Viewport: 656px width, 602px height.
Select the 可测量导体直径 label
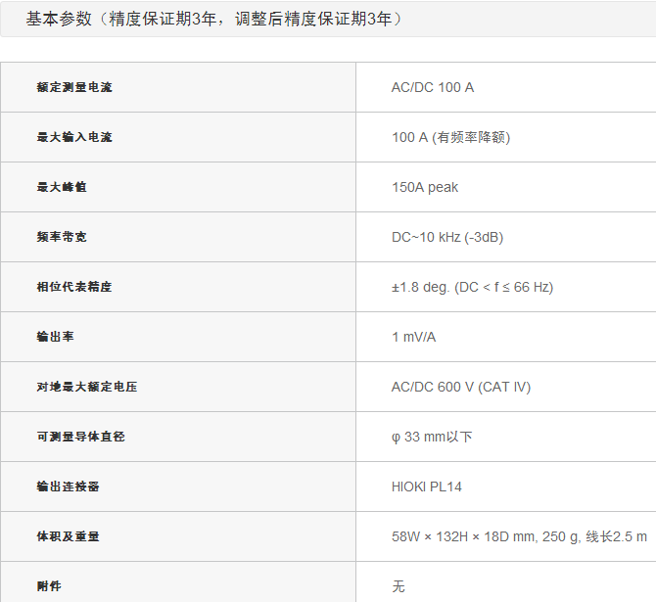pyautogui.click(x=81, y=437)
